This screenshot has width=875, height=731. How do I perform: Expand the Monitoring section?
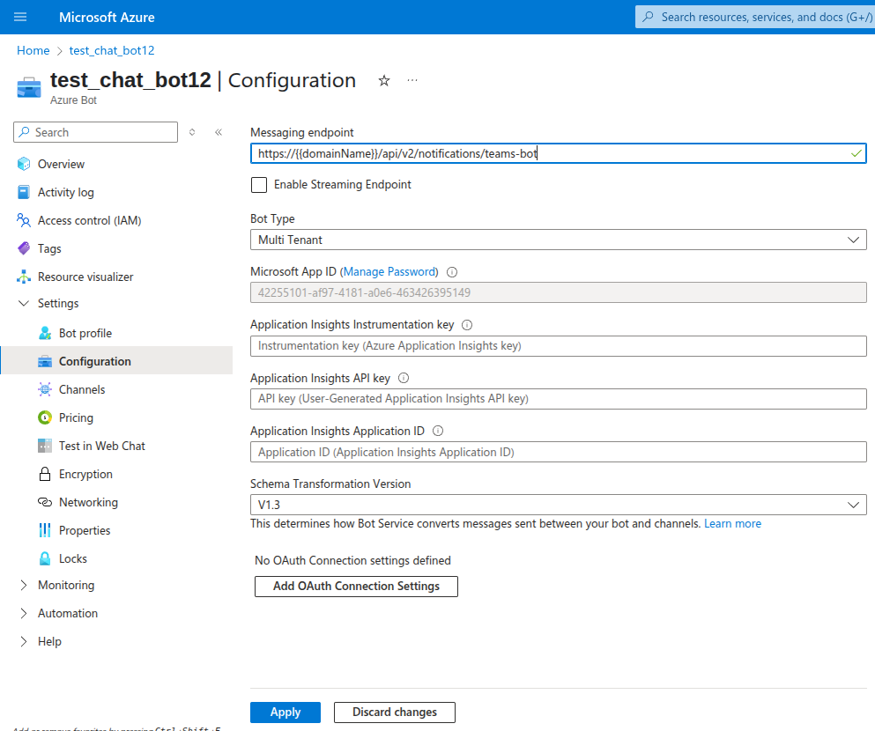tap(24, 585)
